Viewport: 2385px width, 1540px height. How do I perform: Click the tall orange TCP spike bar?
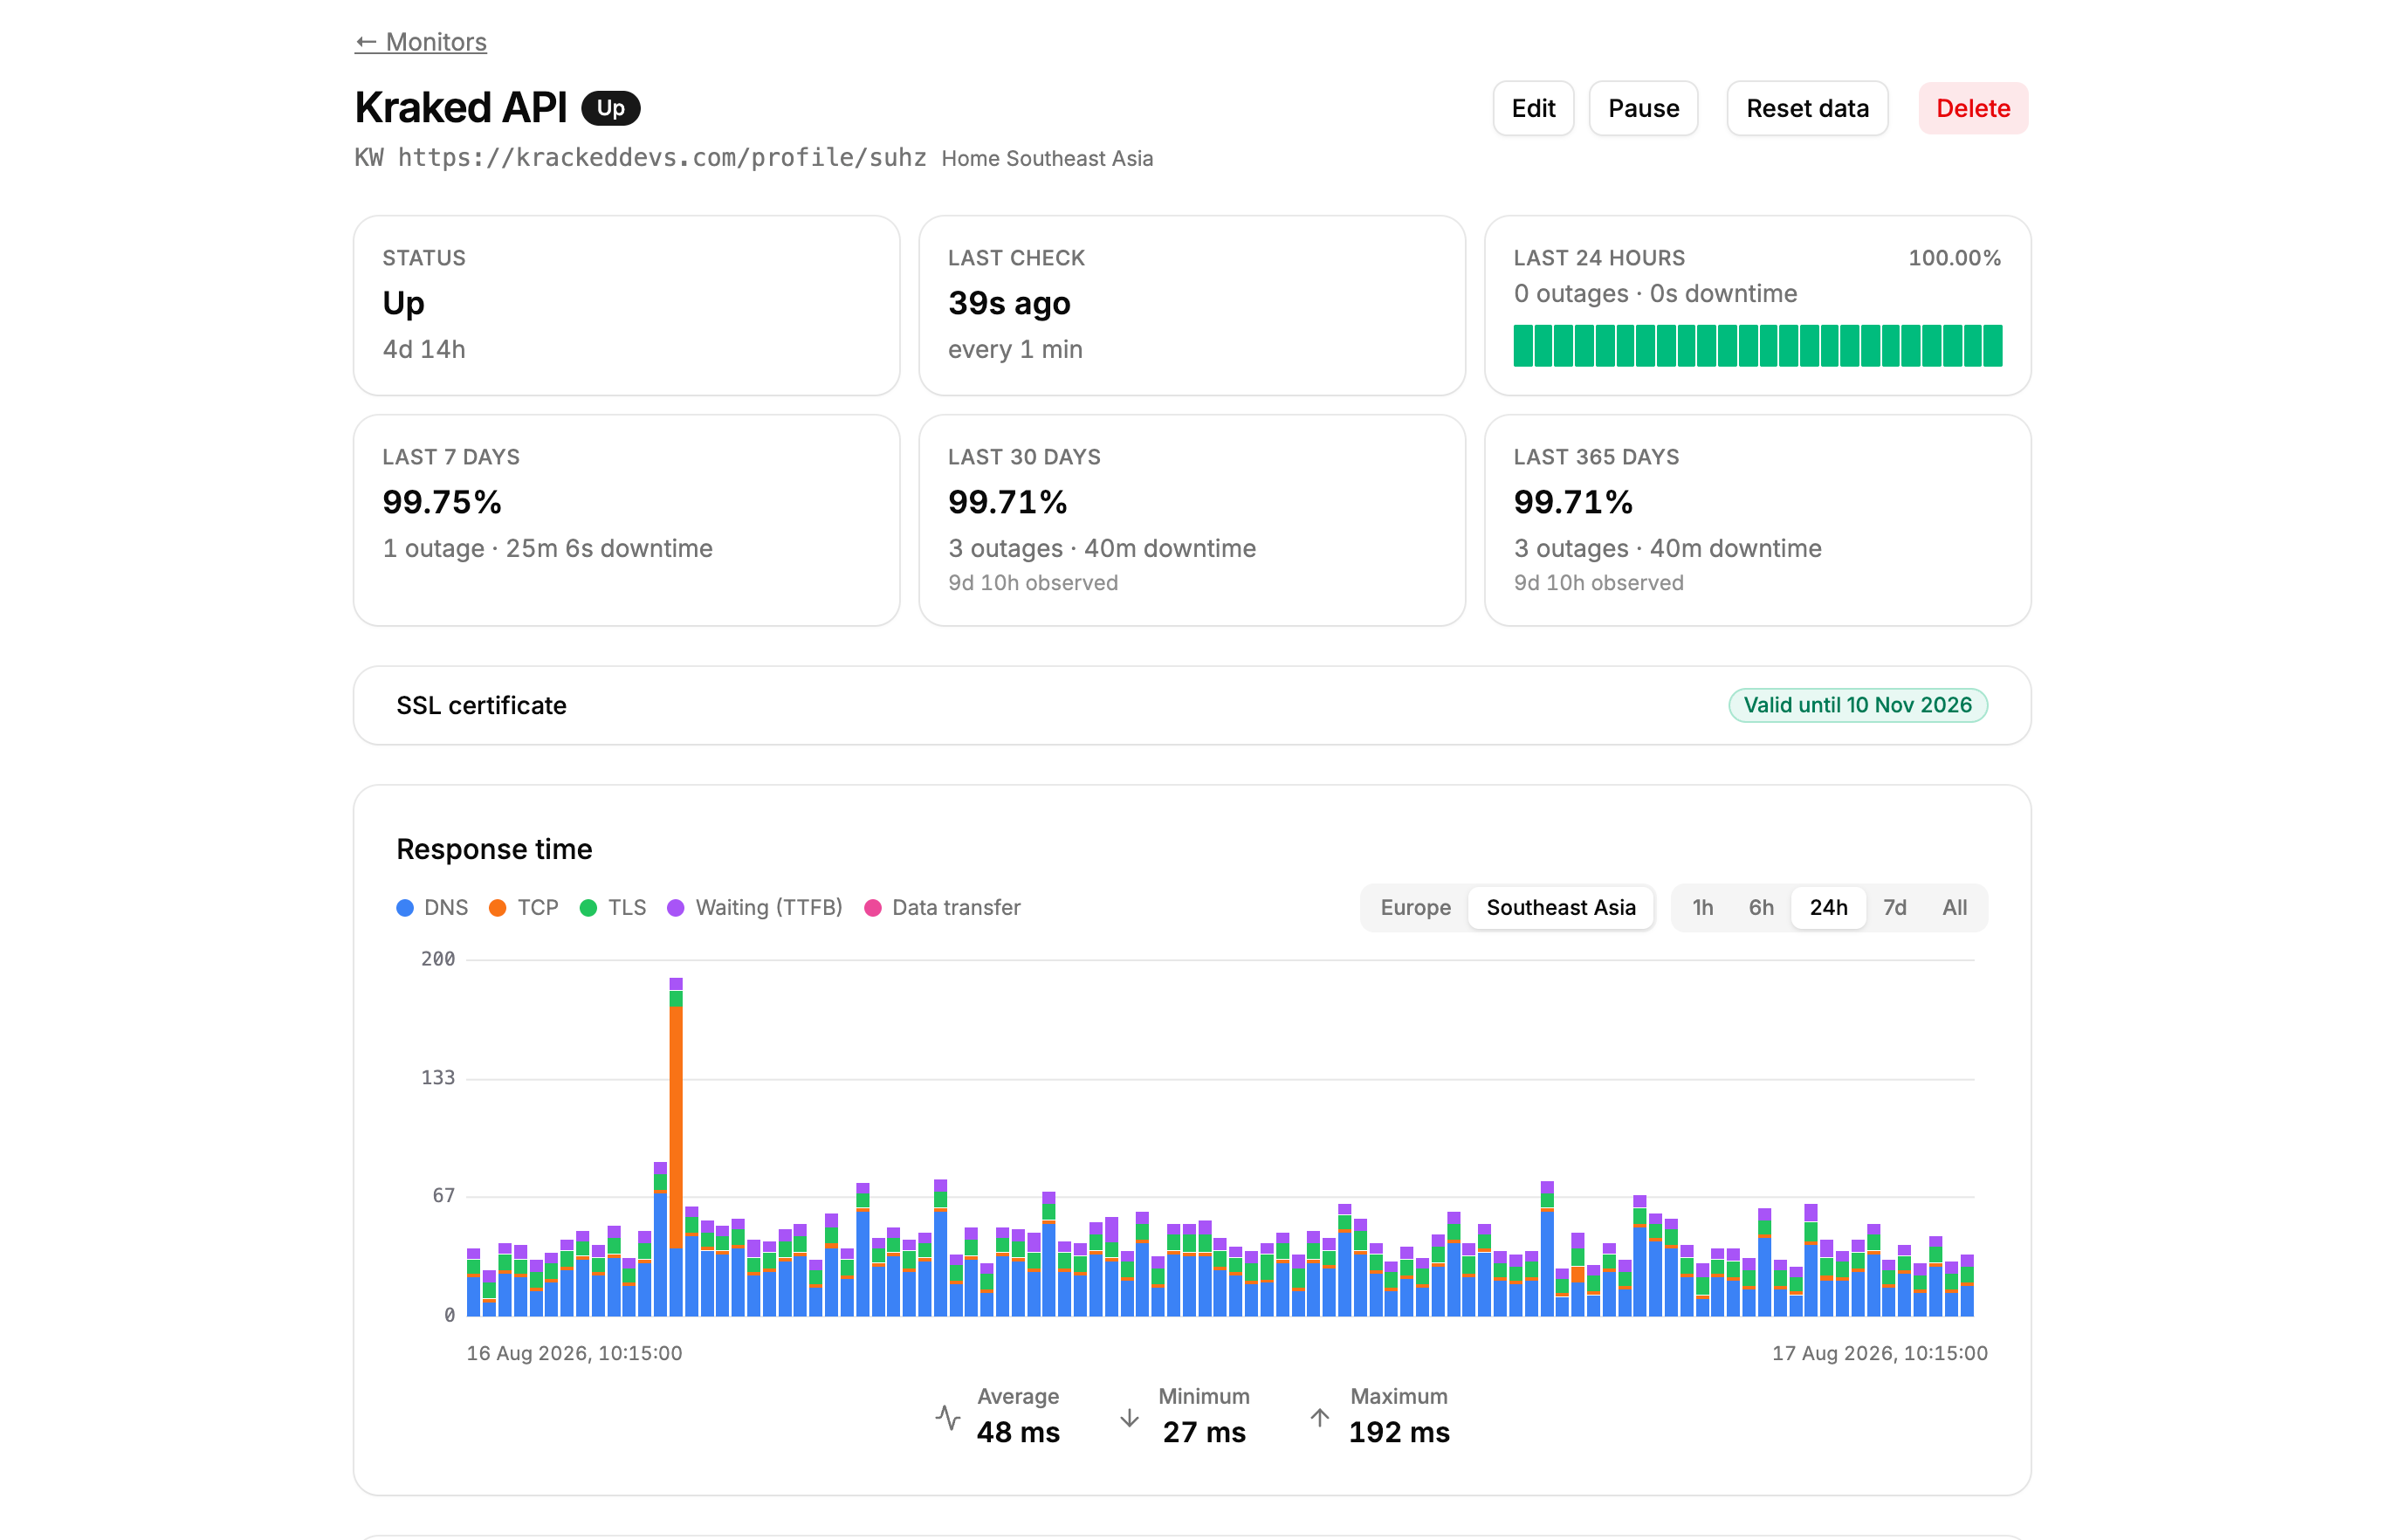pos(676,1128)
